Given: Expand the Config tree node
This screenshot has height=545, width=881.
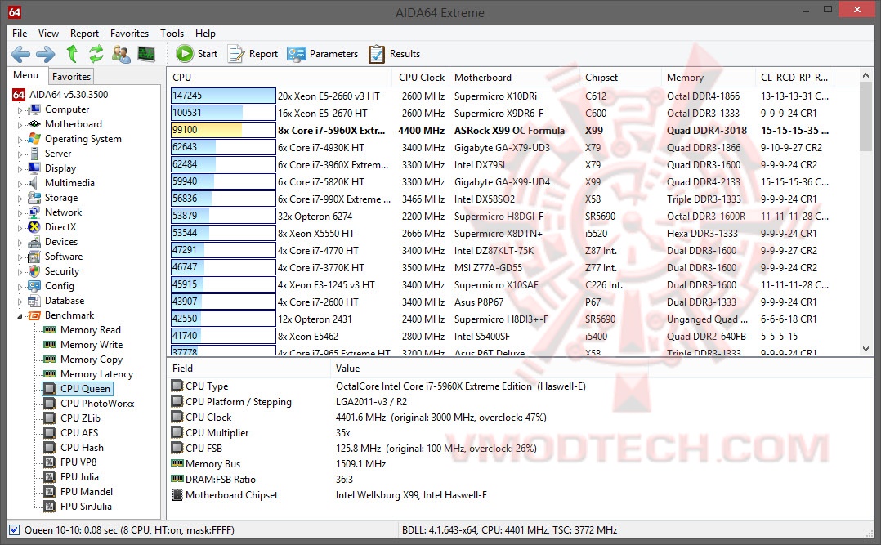Looking at the screenshot, I should [x=20, y=287].
